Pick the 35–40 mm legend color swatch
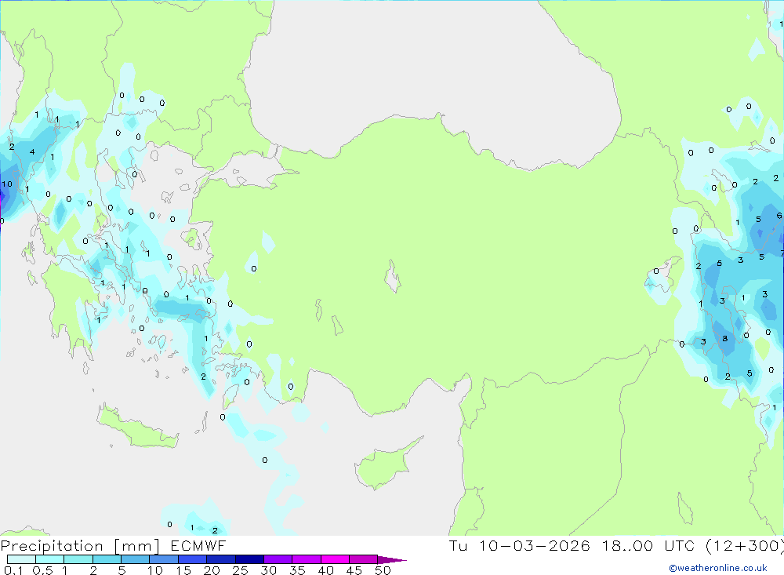The width and height of the screenshot is (784, 575). pos(306,559)
